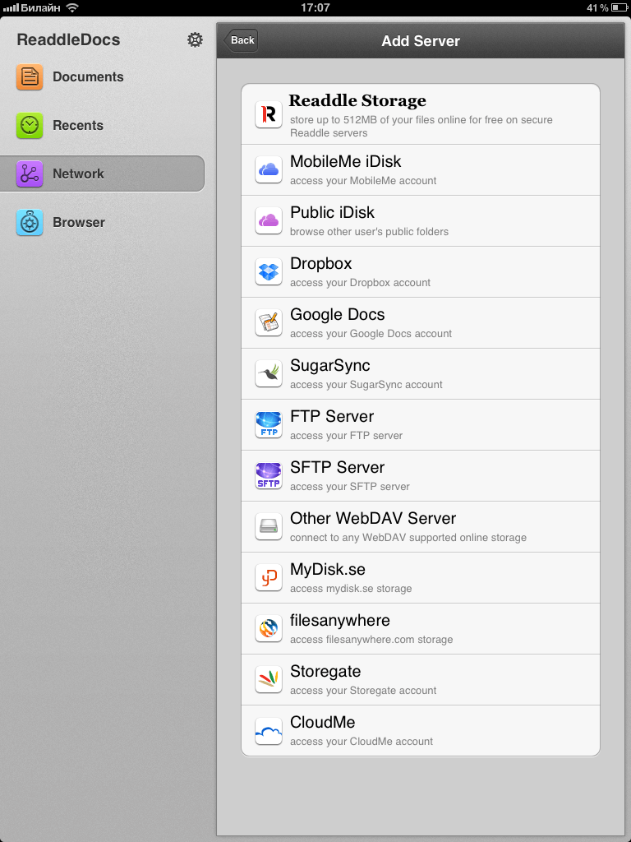Click 'access filesanywhere.com storage' text
Viewport: 631px width, 842px height.
coord(371,640)
